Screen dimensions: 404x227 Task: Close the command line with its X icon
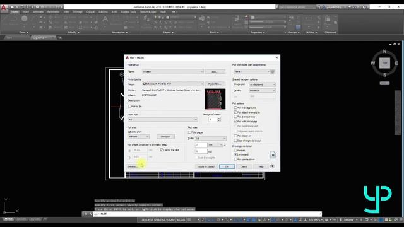pyautogui.click(x=86, y=214)
